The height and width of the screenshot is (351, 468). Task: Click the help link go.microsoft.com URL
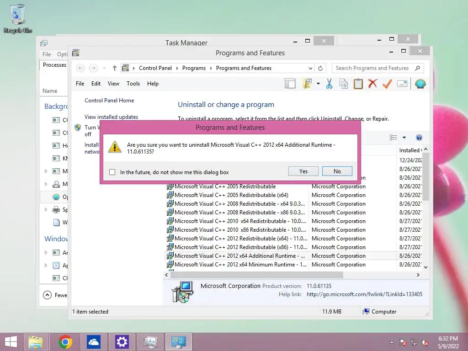(x=364, y=294)
